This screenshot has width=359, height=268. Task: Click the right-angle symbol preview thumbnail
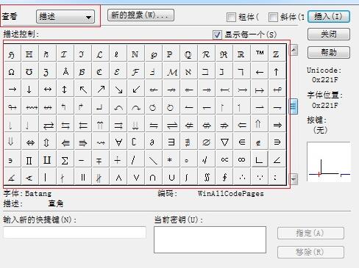click(329, 162)
